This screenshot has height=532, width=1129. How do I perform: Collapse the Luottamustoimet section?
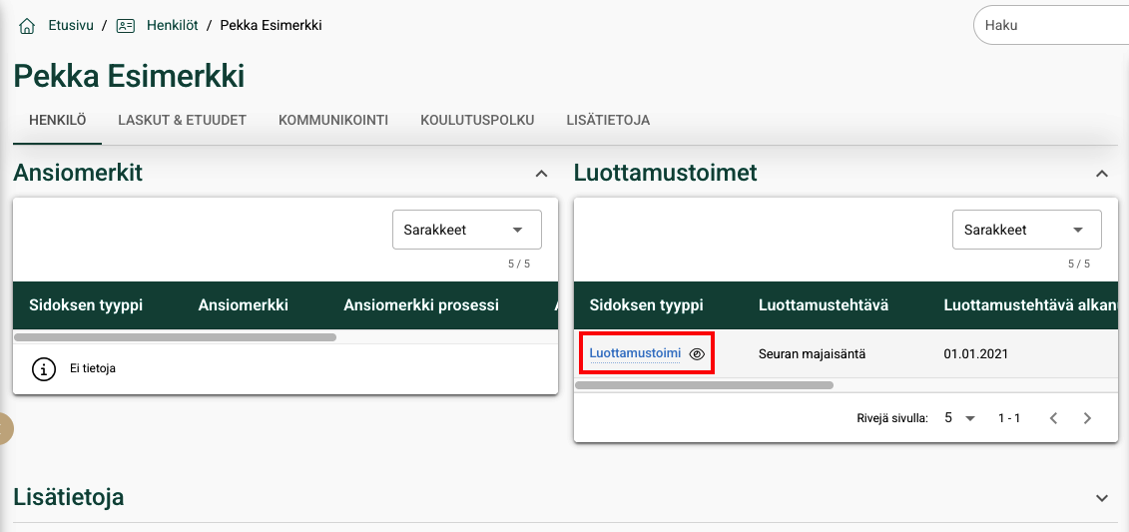[x=1102, y=174]
